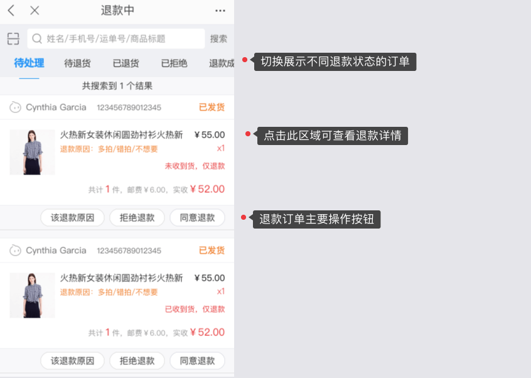
Task: Open the three-dot more options menu
Action: 220,11
